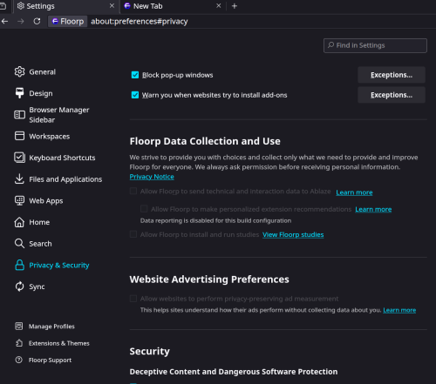Image resolution: width=436 pixels, height=384 pixels.
Task: Click Learn more for technical data
Action: [x=354, y=192]
